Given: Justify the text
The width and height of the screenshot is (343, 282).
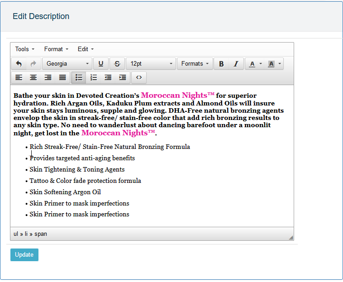Looking at the screenshot, I should click(62, 77).
